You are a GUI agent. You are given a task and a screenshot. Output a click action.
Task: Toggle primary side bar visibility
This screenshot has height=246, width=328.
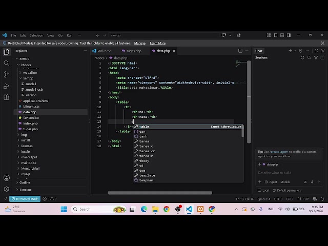pos(276,35)
